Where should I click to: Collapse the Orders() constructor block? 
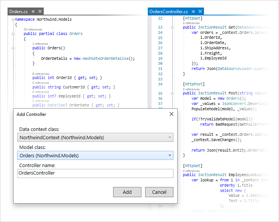pyautogui.click(x=13, y=48)
